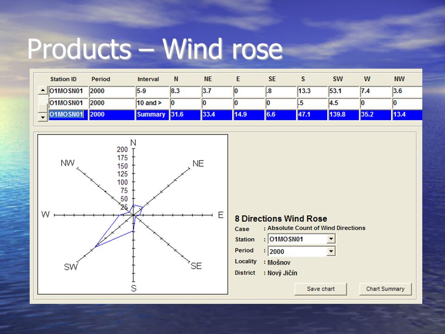Screen dimensions: 445x334
Task: Click 'Absolute Count of Wind Directions' text
Action: coord(317,228)
